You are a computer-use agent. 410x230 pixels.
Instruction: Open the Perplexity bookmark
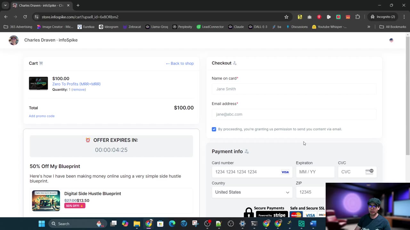[182, 27]
